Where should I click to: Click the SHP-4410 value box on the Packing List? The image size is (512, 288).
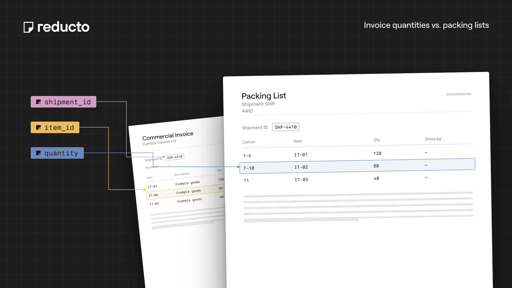point(286,127)
